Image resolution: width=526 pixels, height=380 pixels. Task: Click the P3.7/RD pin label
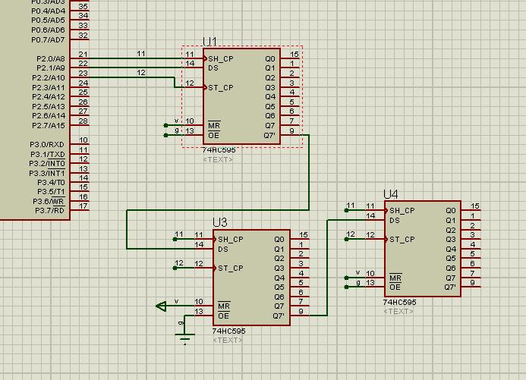(49, 211)
